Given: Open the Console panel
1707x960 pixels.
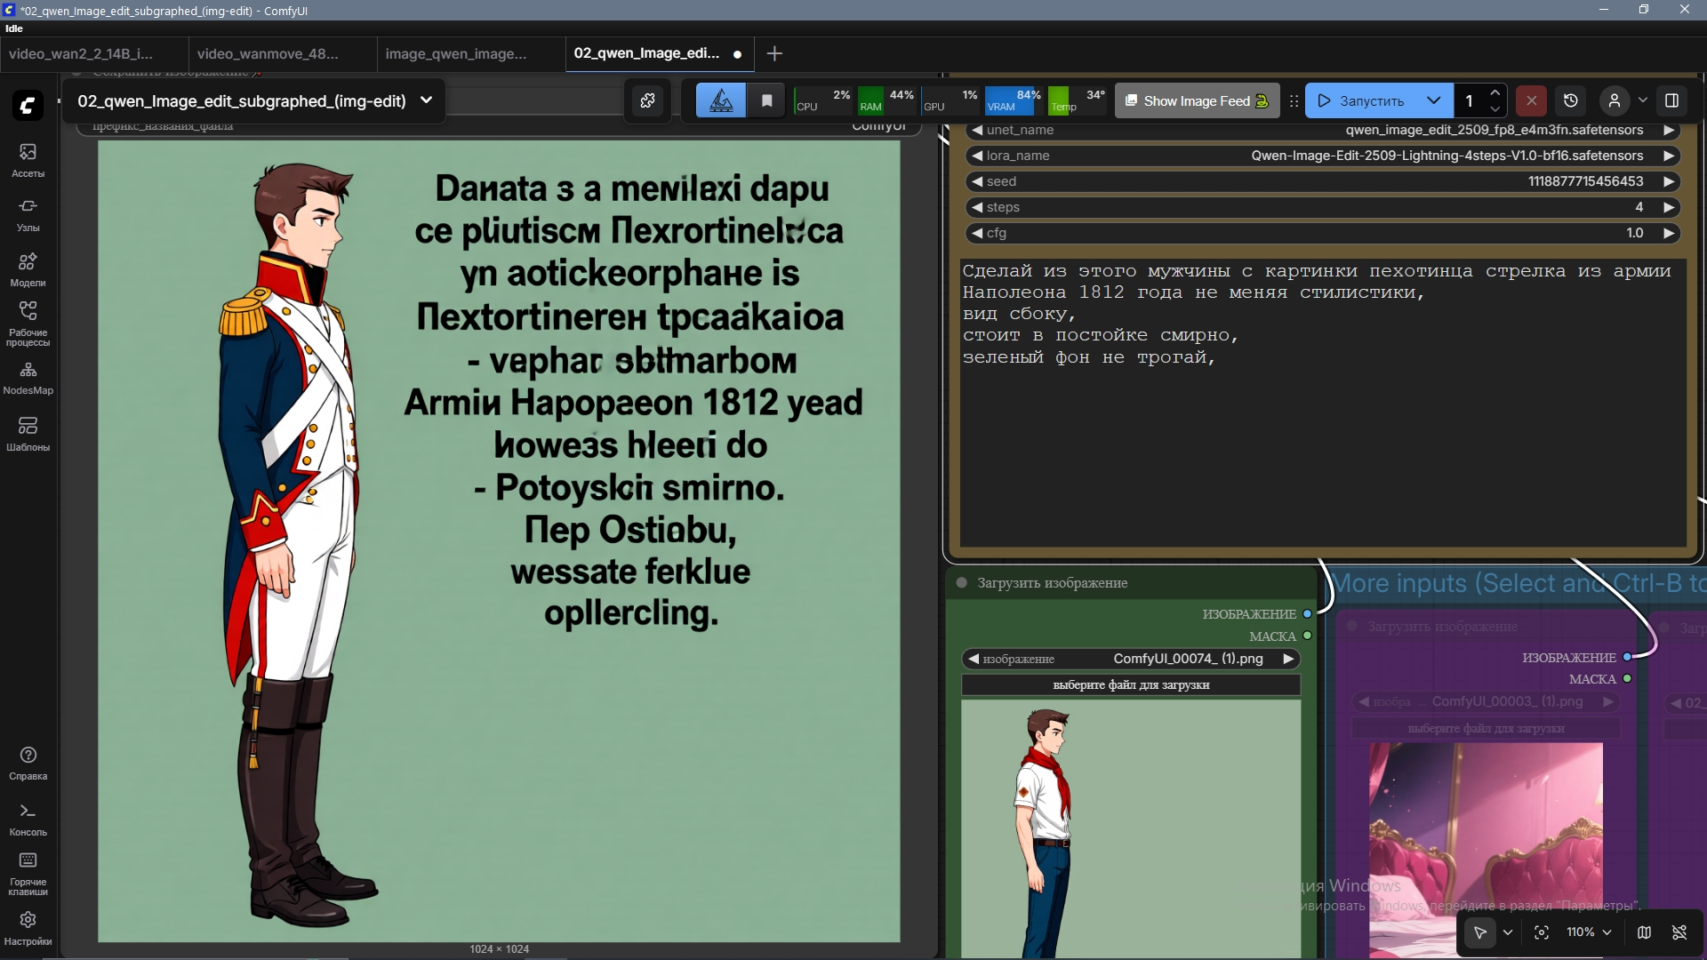Looking at the screenshot, I should click(x=28, y=819).
